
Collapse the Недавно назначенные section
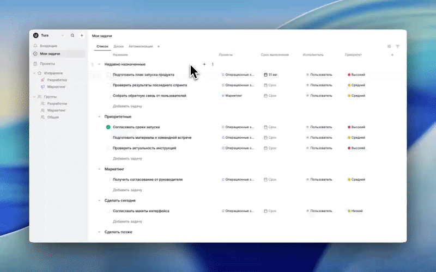(99, 64)
